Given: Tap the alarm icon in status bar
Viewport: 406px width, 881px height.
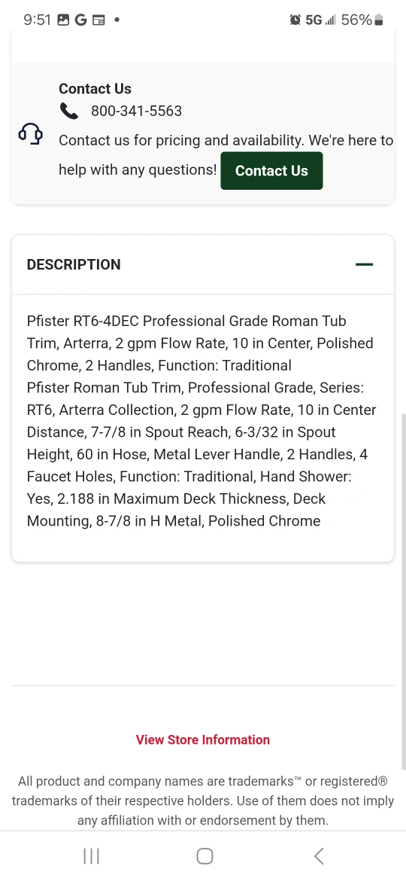Looking at the screenshot, I should click(x=295, y=20).
